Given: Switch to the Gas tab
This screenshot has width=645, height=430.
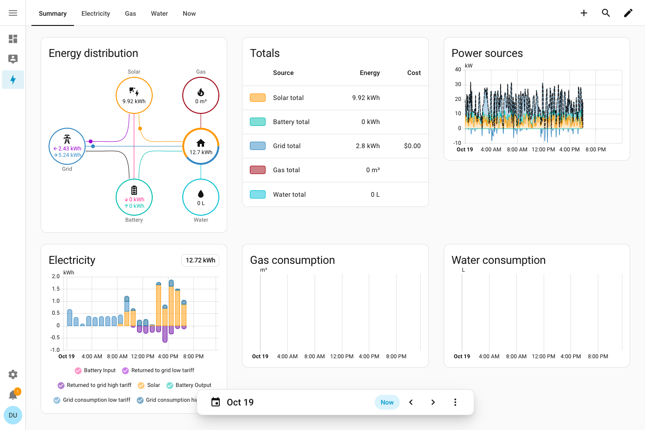Looking at the screenshot, I should 130,13.
